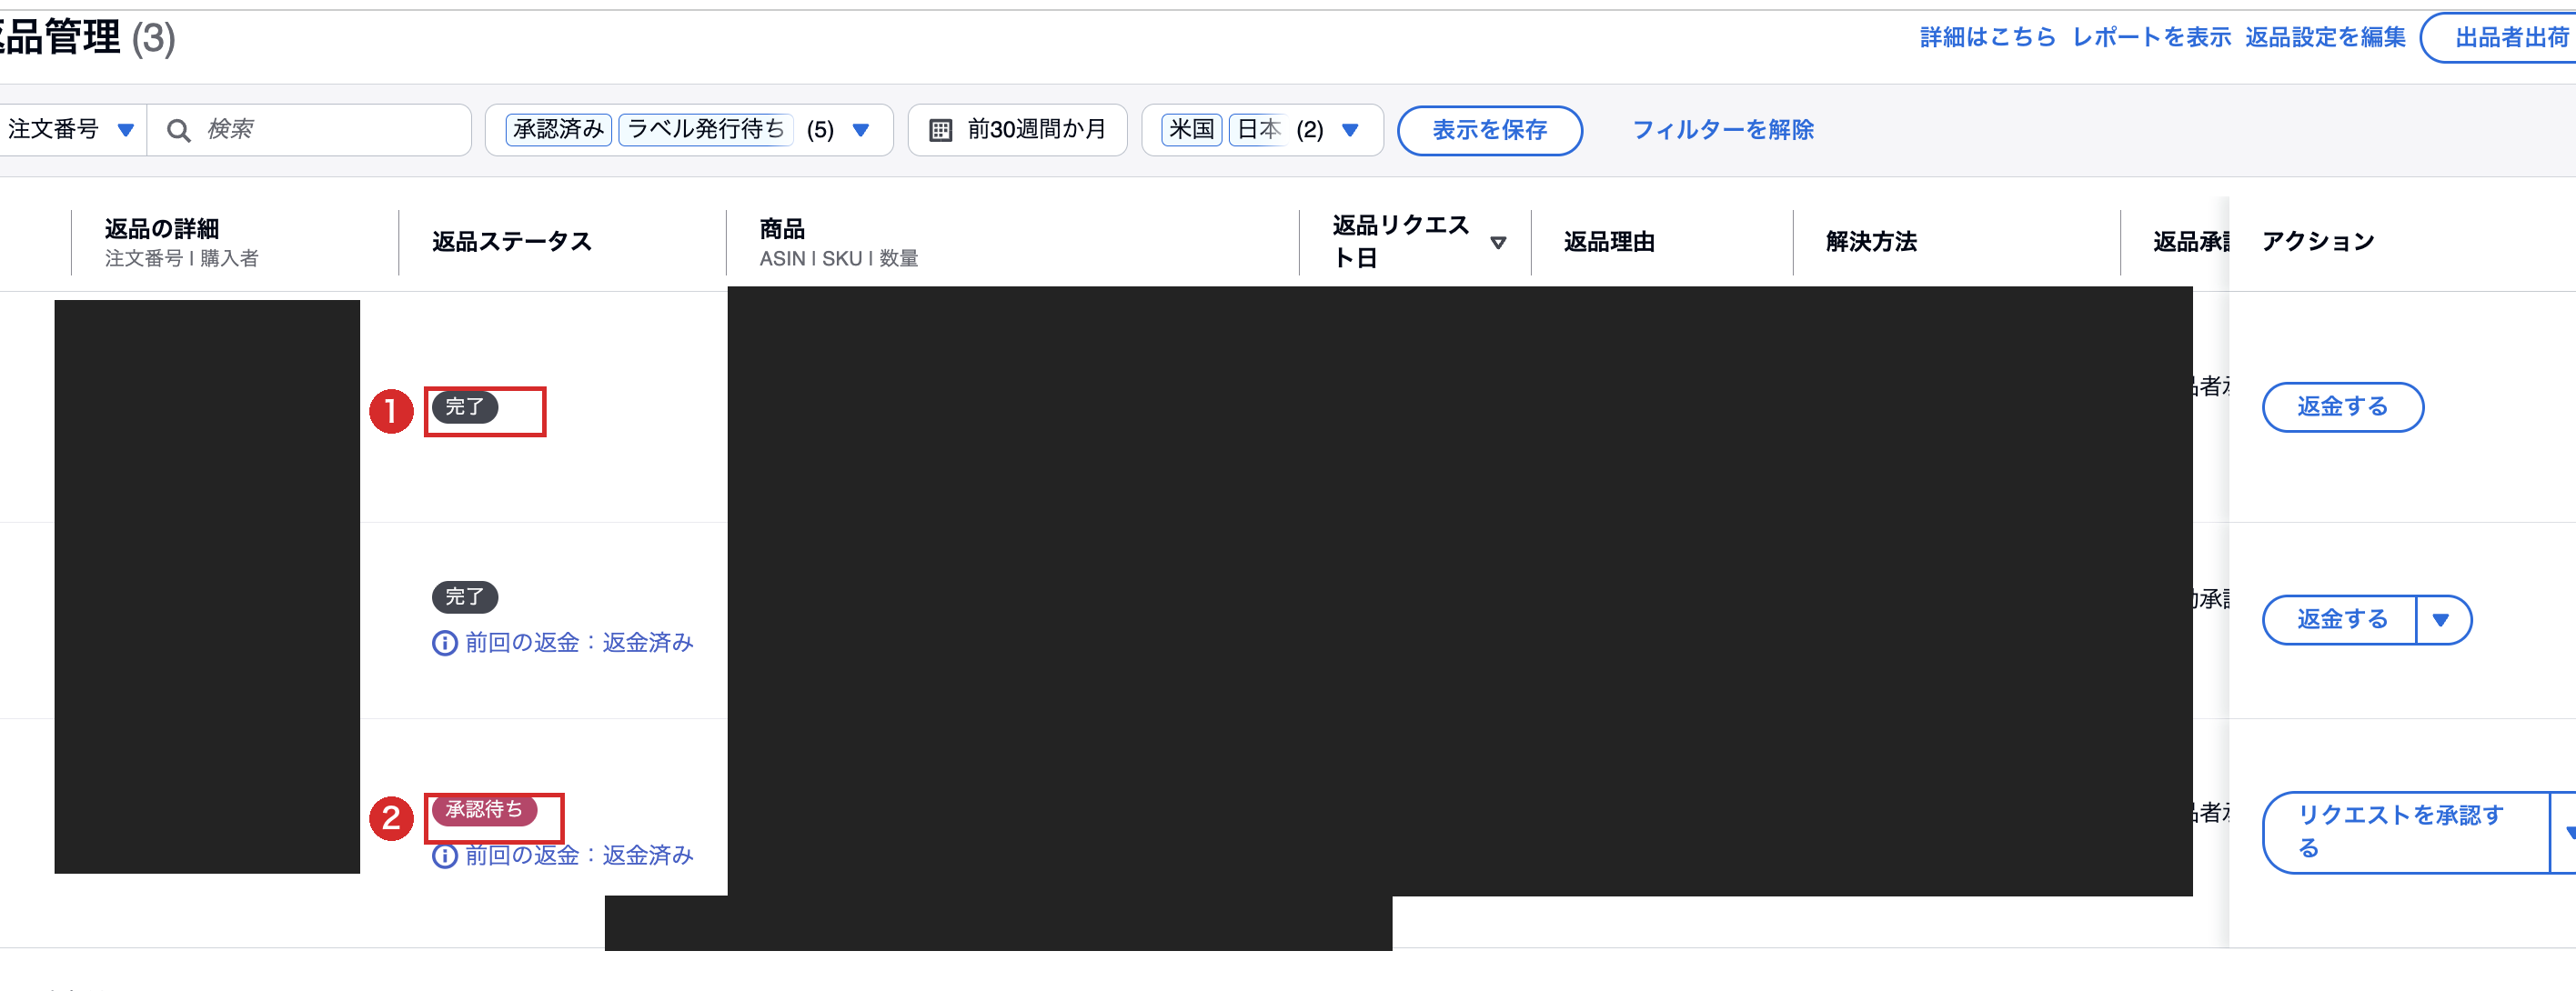Open the arrow next to second 返金する button
Screen dimensions: 2576x991
2441,620
